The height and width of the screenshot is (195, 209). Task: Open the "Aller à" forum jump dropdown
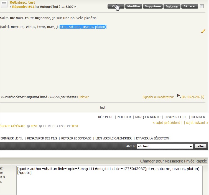pos(165,146)
